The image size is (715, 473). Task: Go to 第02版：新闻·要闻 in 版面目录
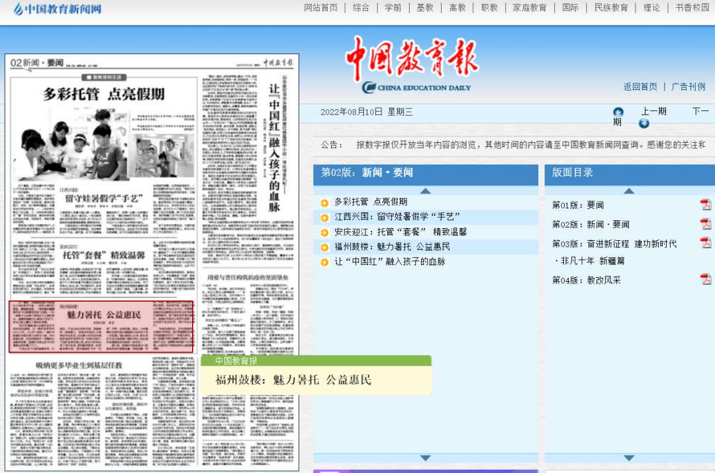(591, 224)
